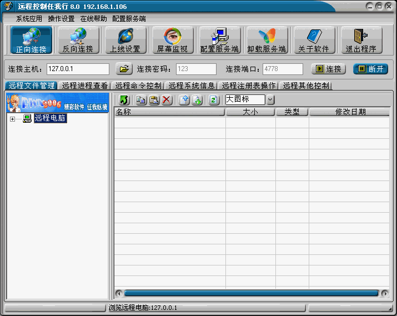The width and height of the screenshot is (397, 316).
Task: Expand the 远程电脑 tree node
Action: (x=13, y=119)
